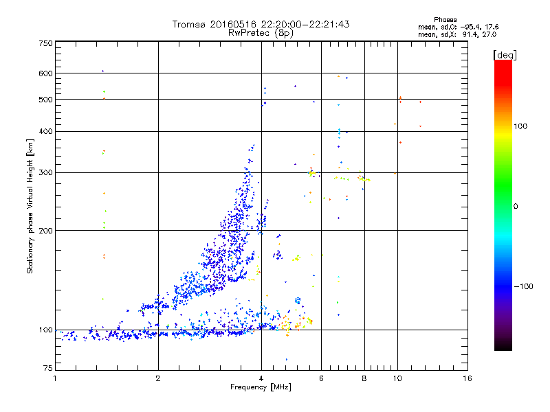Click the x-axis tick label '8'
The height and width of the screenshot is (412, 550).
[x=364, y=378]
